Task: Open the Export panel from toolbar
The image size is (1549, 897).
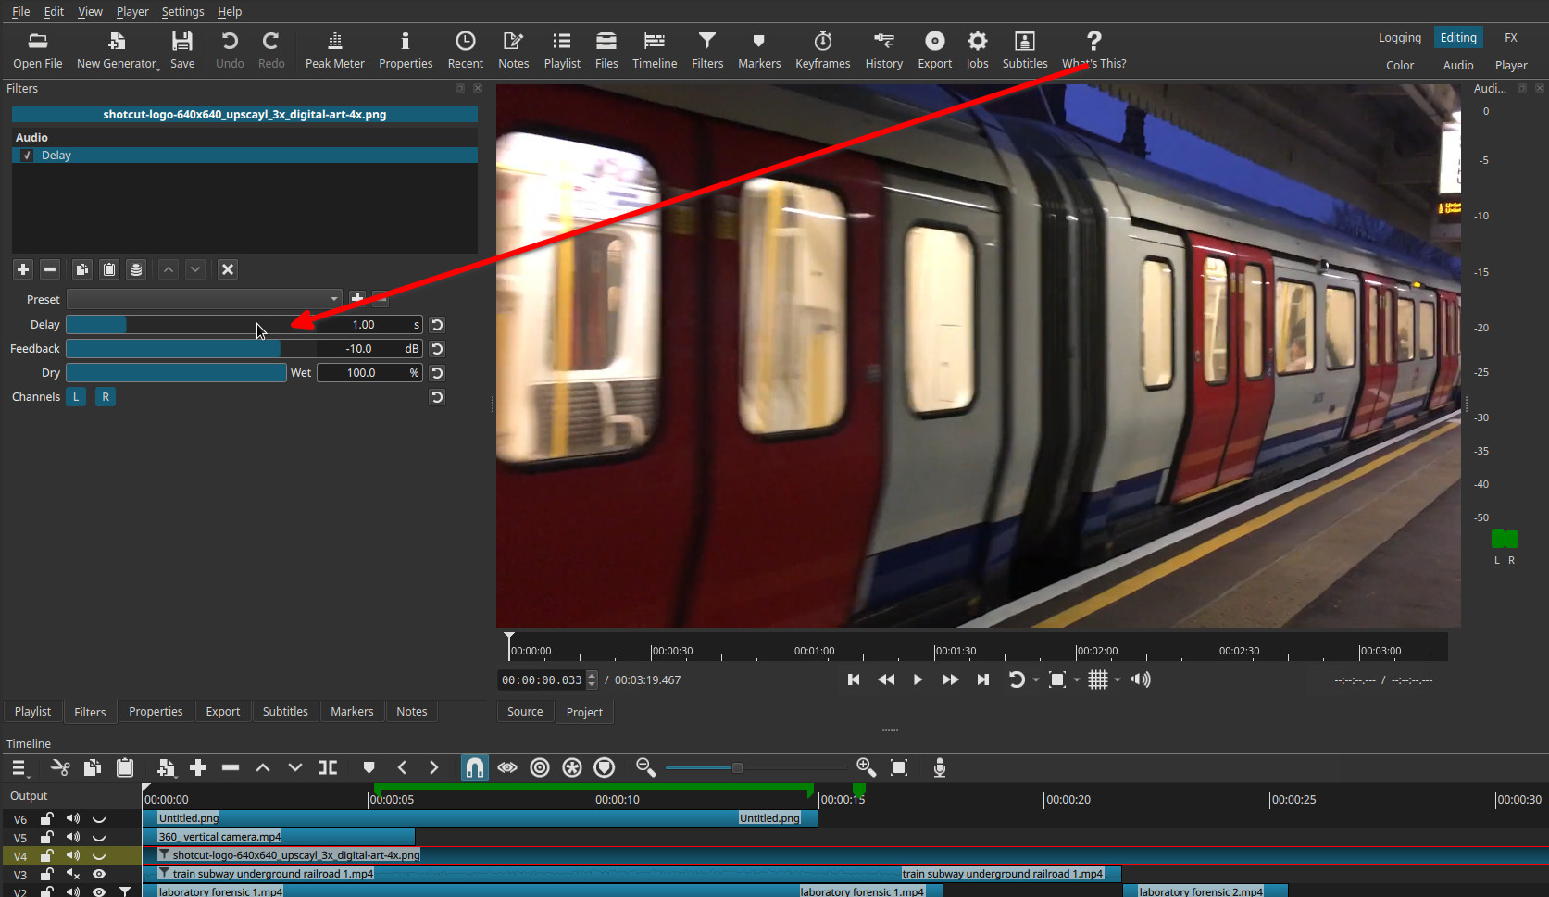Action: coord(934,50)
